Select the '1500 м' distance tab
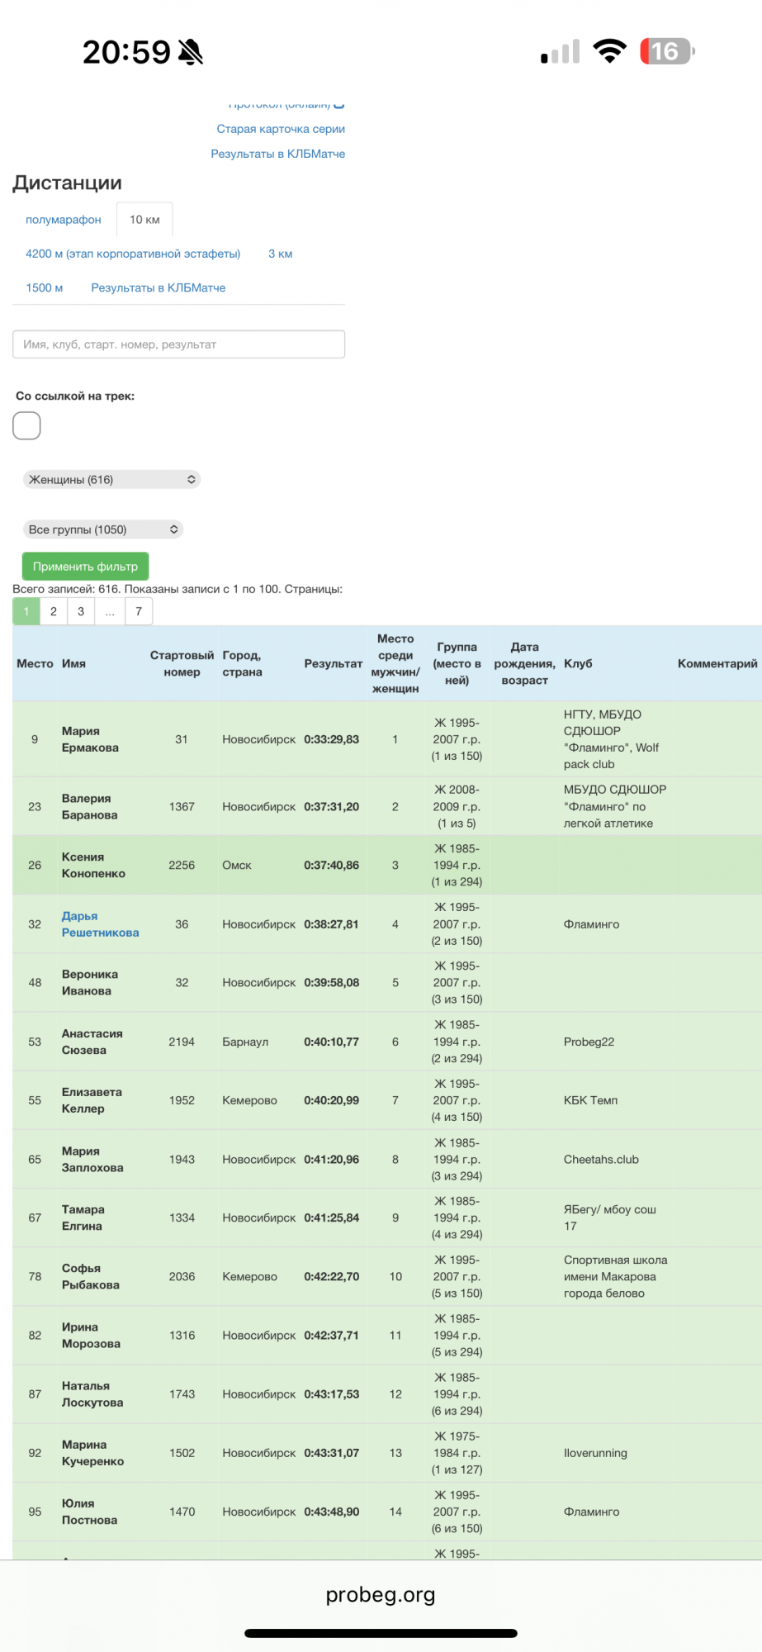Image resolution: width=762 pixels, height=1652 pixels. (45, 287)
